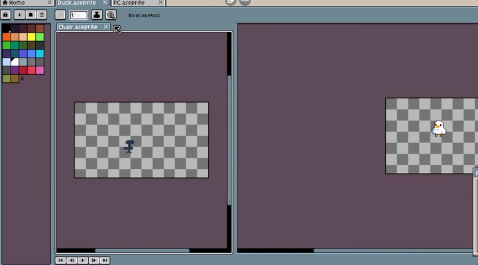Click the duck sprite on canvas
This screenshot has width=478, height=265.
tap(438, 129)
